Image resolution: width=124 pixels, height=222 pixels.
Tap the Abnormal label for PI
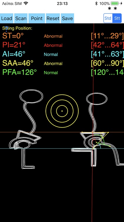click(x=53, y=45)
